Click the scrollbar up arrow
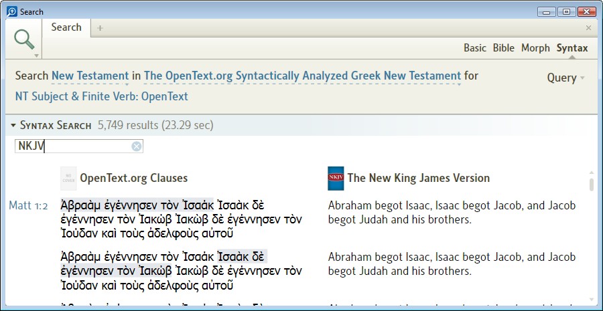 tap(592, 173)
